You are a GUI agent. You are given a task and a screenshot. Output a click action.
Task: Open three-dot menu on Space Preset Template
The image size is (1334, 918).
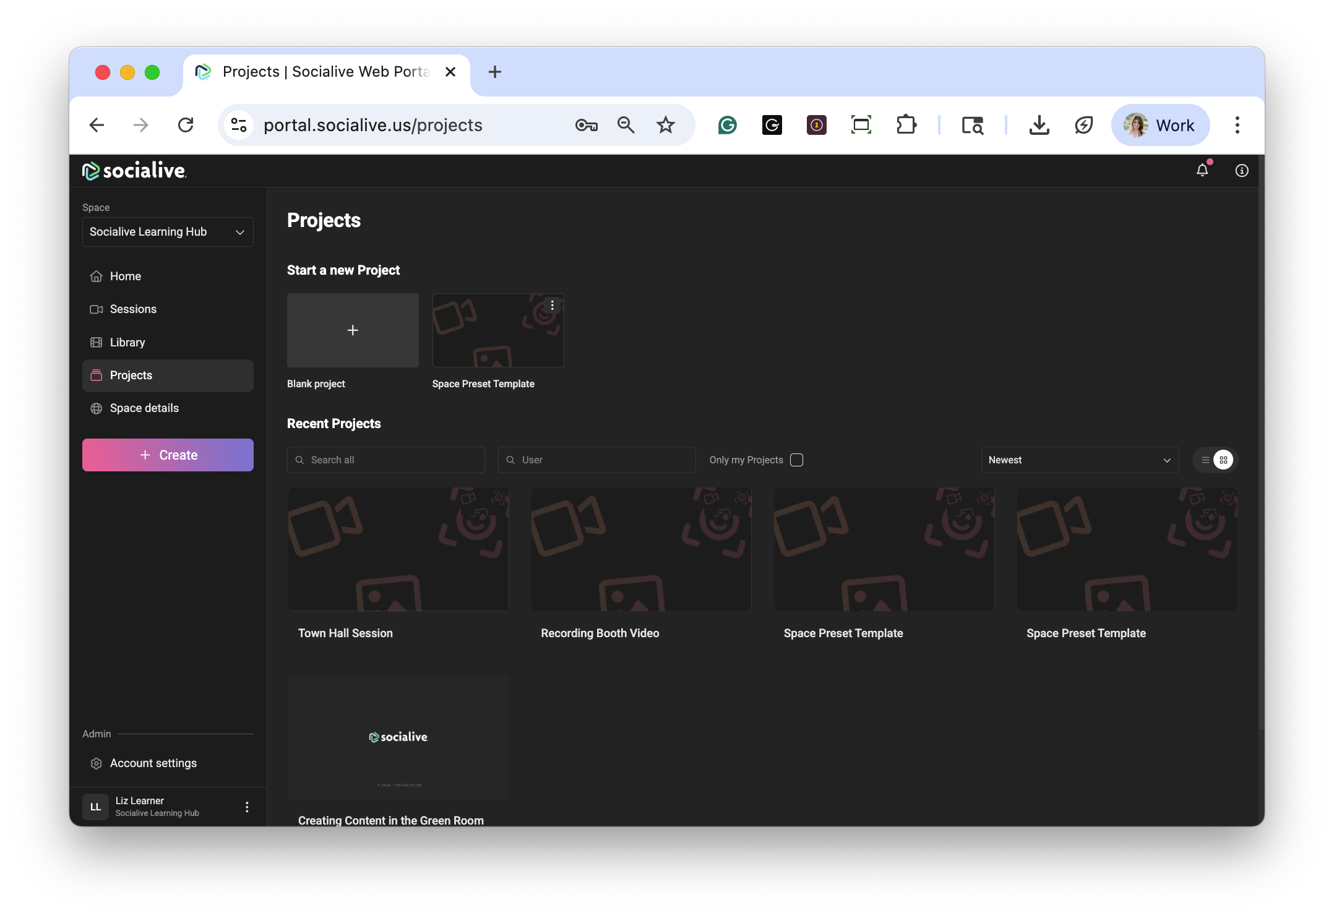(x=552, y=306)
